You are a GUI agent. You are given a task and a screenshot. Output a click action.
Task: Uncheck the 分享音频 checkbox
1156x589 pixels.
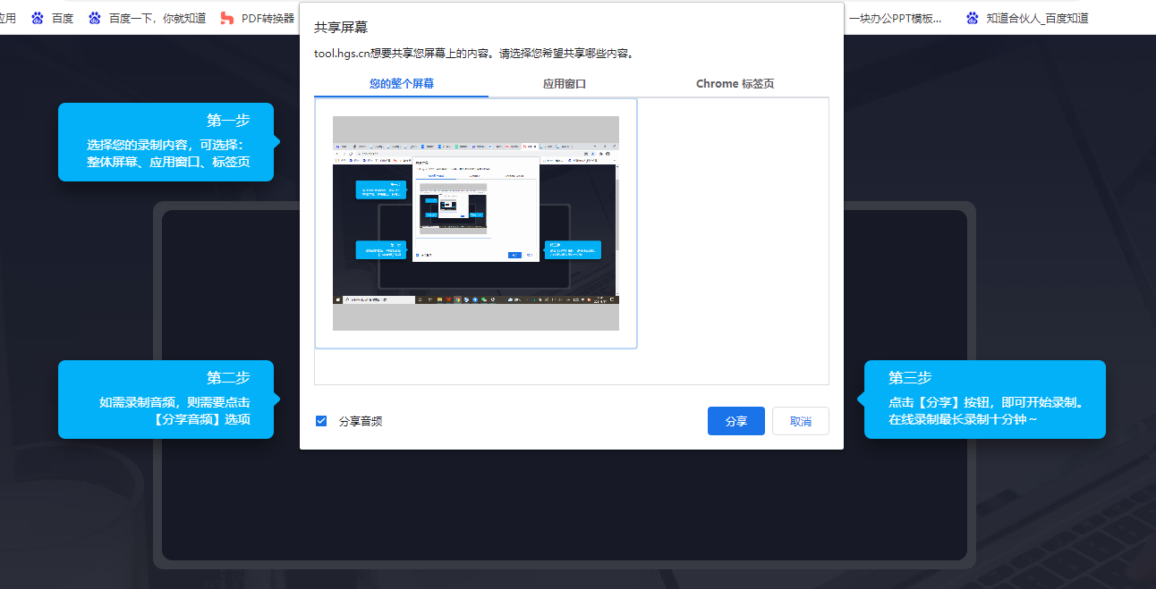(x=321, y=421)
